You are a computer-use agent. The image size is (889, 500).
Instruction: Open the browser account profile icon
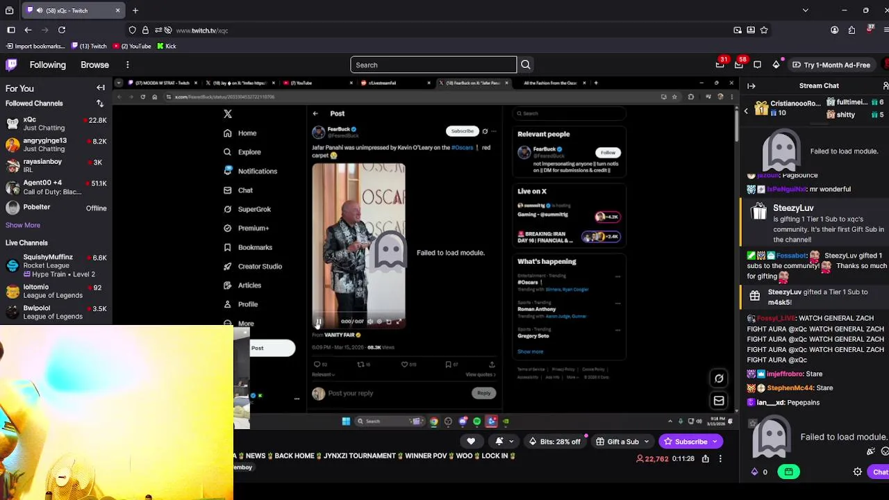(x=834, y=30)
